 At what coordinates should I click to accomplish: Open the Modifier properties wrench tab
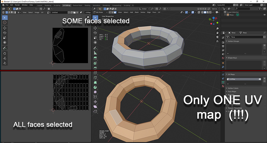coord(223,67)
